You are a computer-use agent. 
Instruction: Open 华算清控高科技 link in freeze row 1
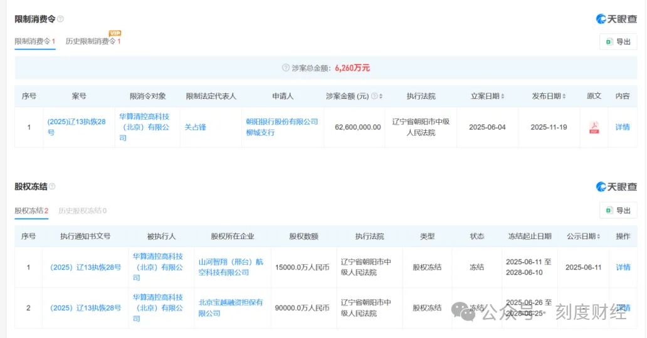click(157, 267)
